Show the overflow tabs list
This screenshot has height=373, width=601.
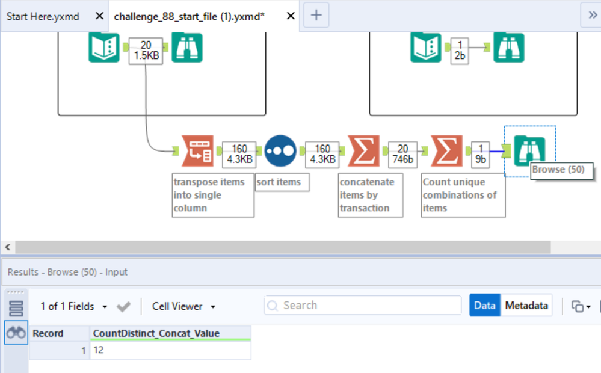coord(592,16)
